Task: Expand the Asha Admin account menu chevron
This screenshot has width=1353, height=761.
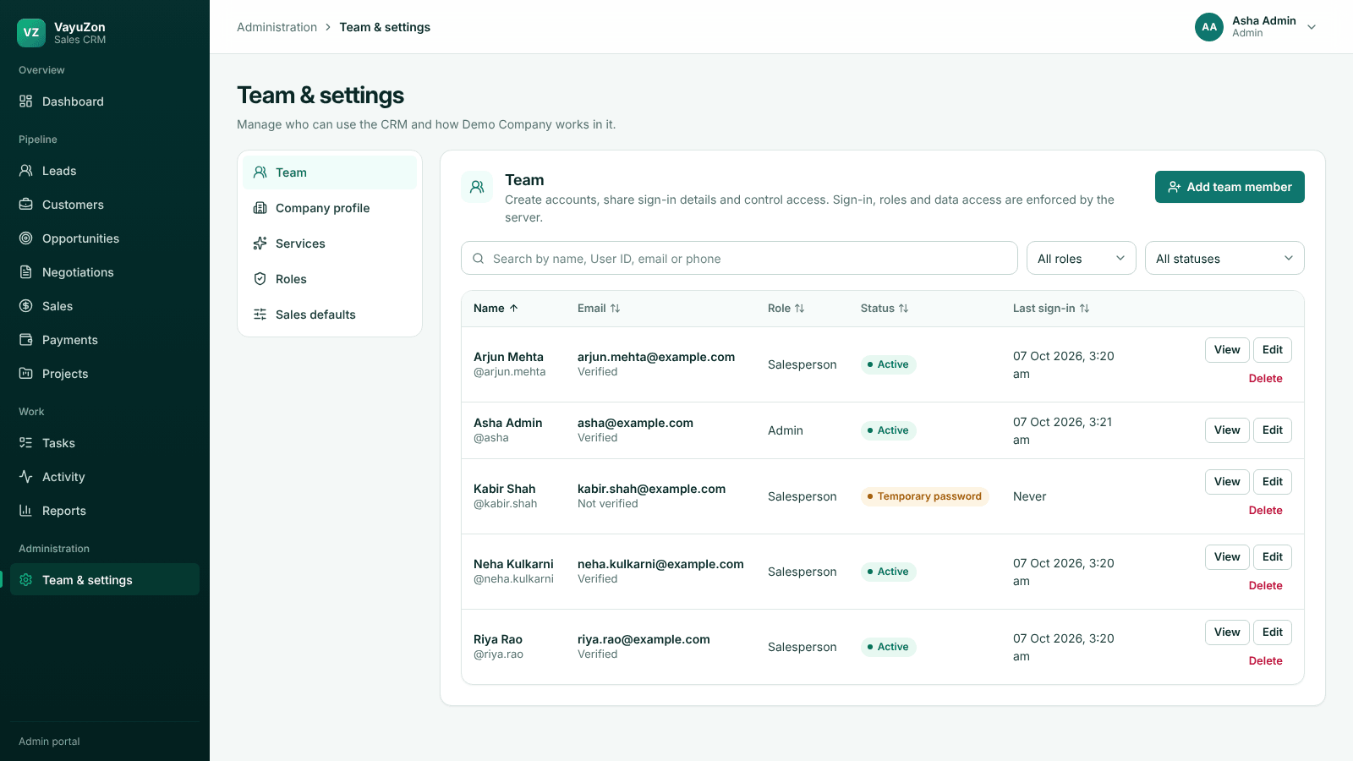Action: (1312, 27)
